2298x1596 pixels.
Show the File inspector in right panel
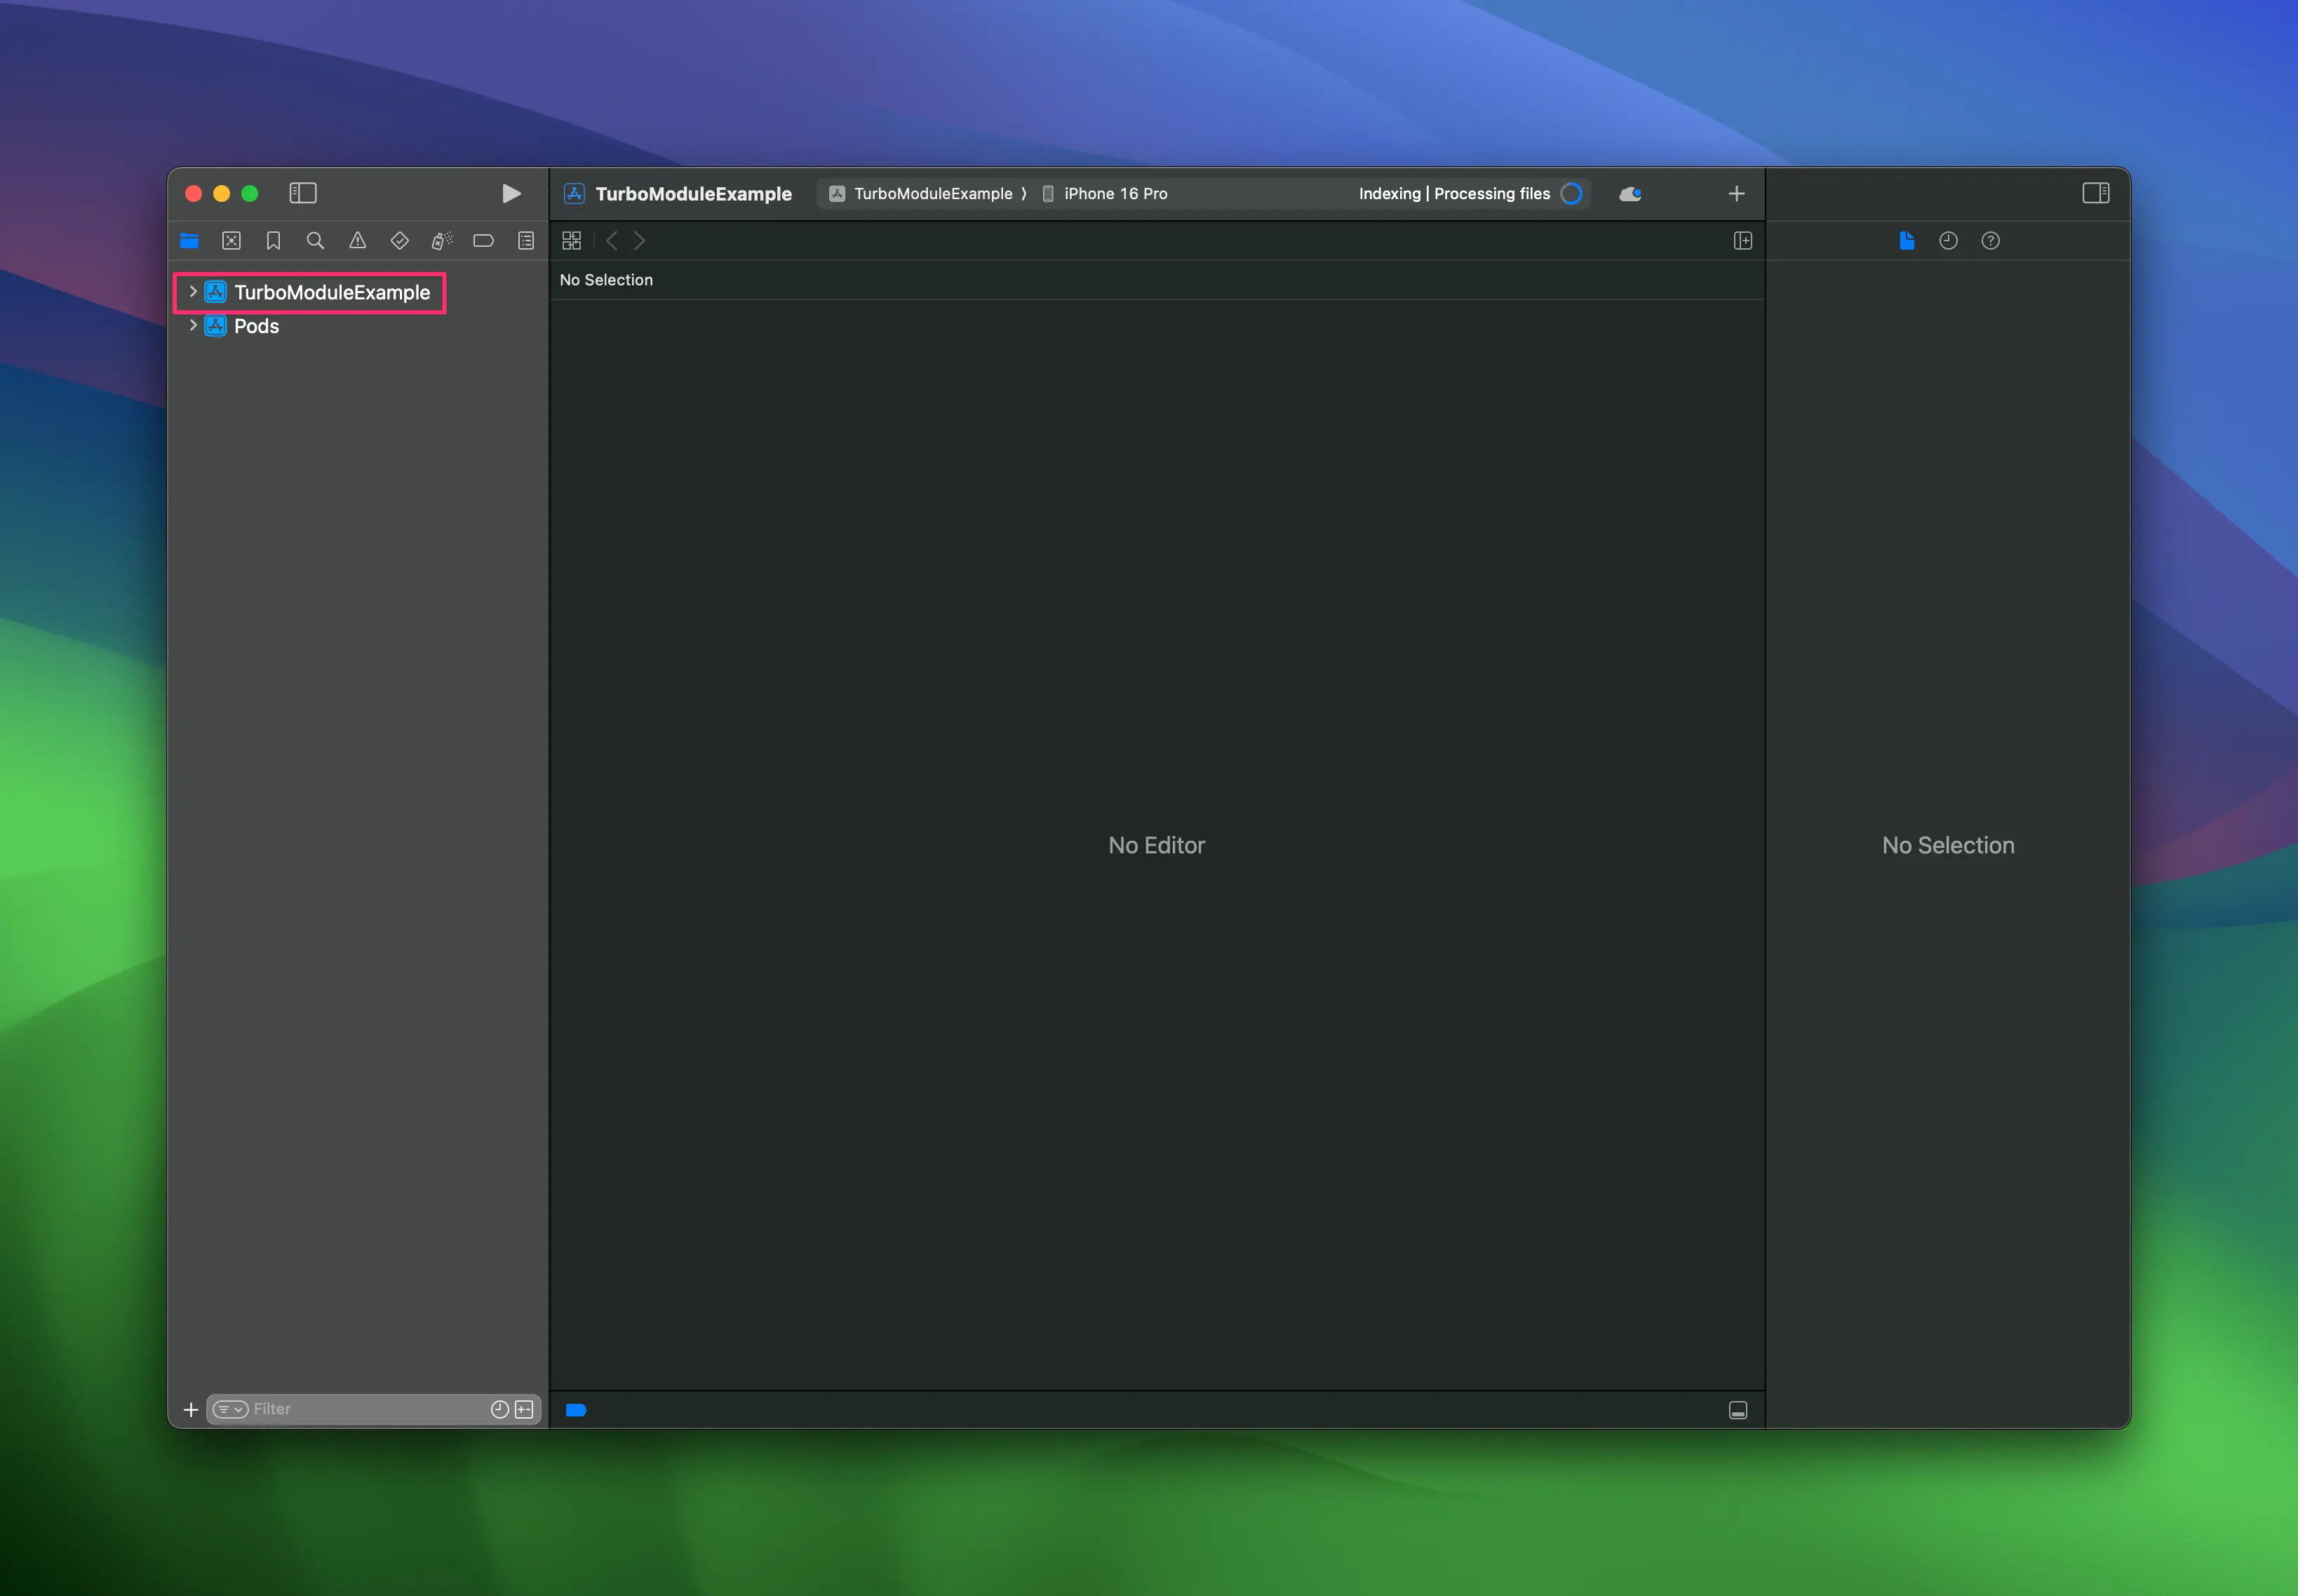(x=1906, y=240)
